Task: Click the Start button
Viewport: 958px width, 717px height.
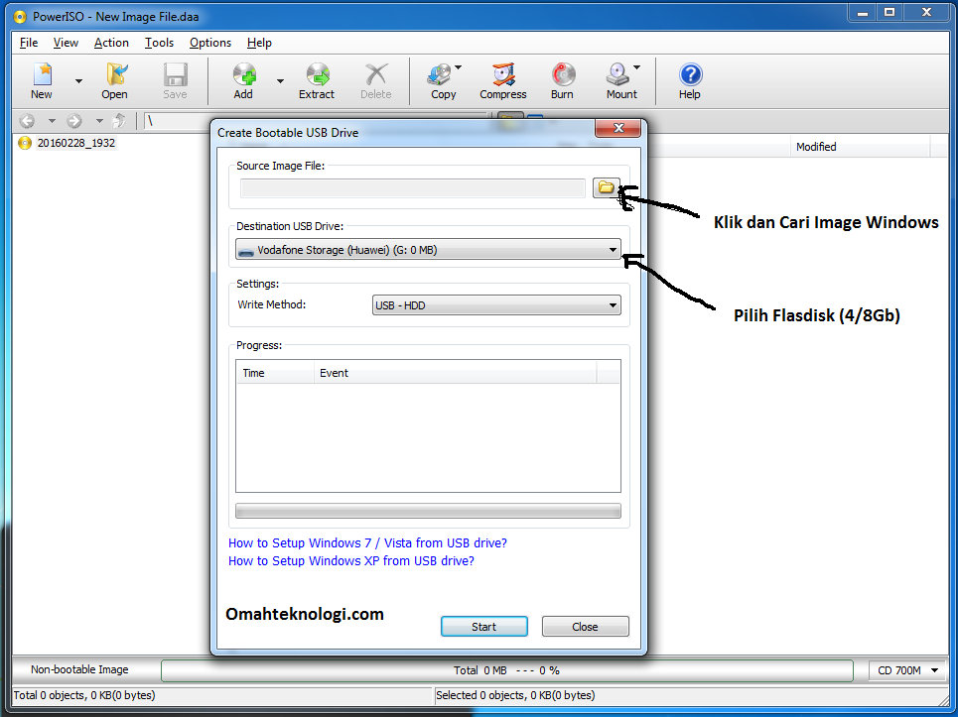Action: pos(483,627)
